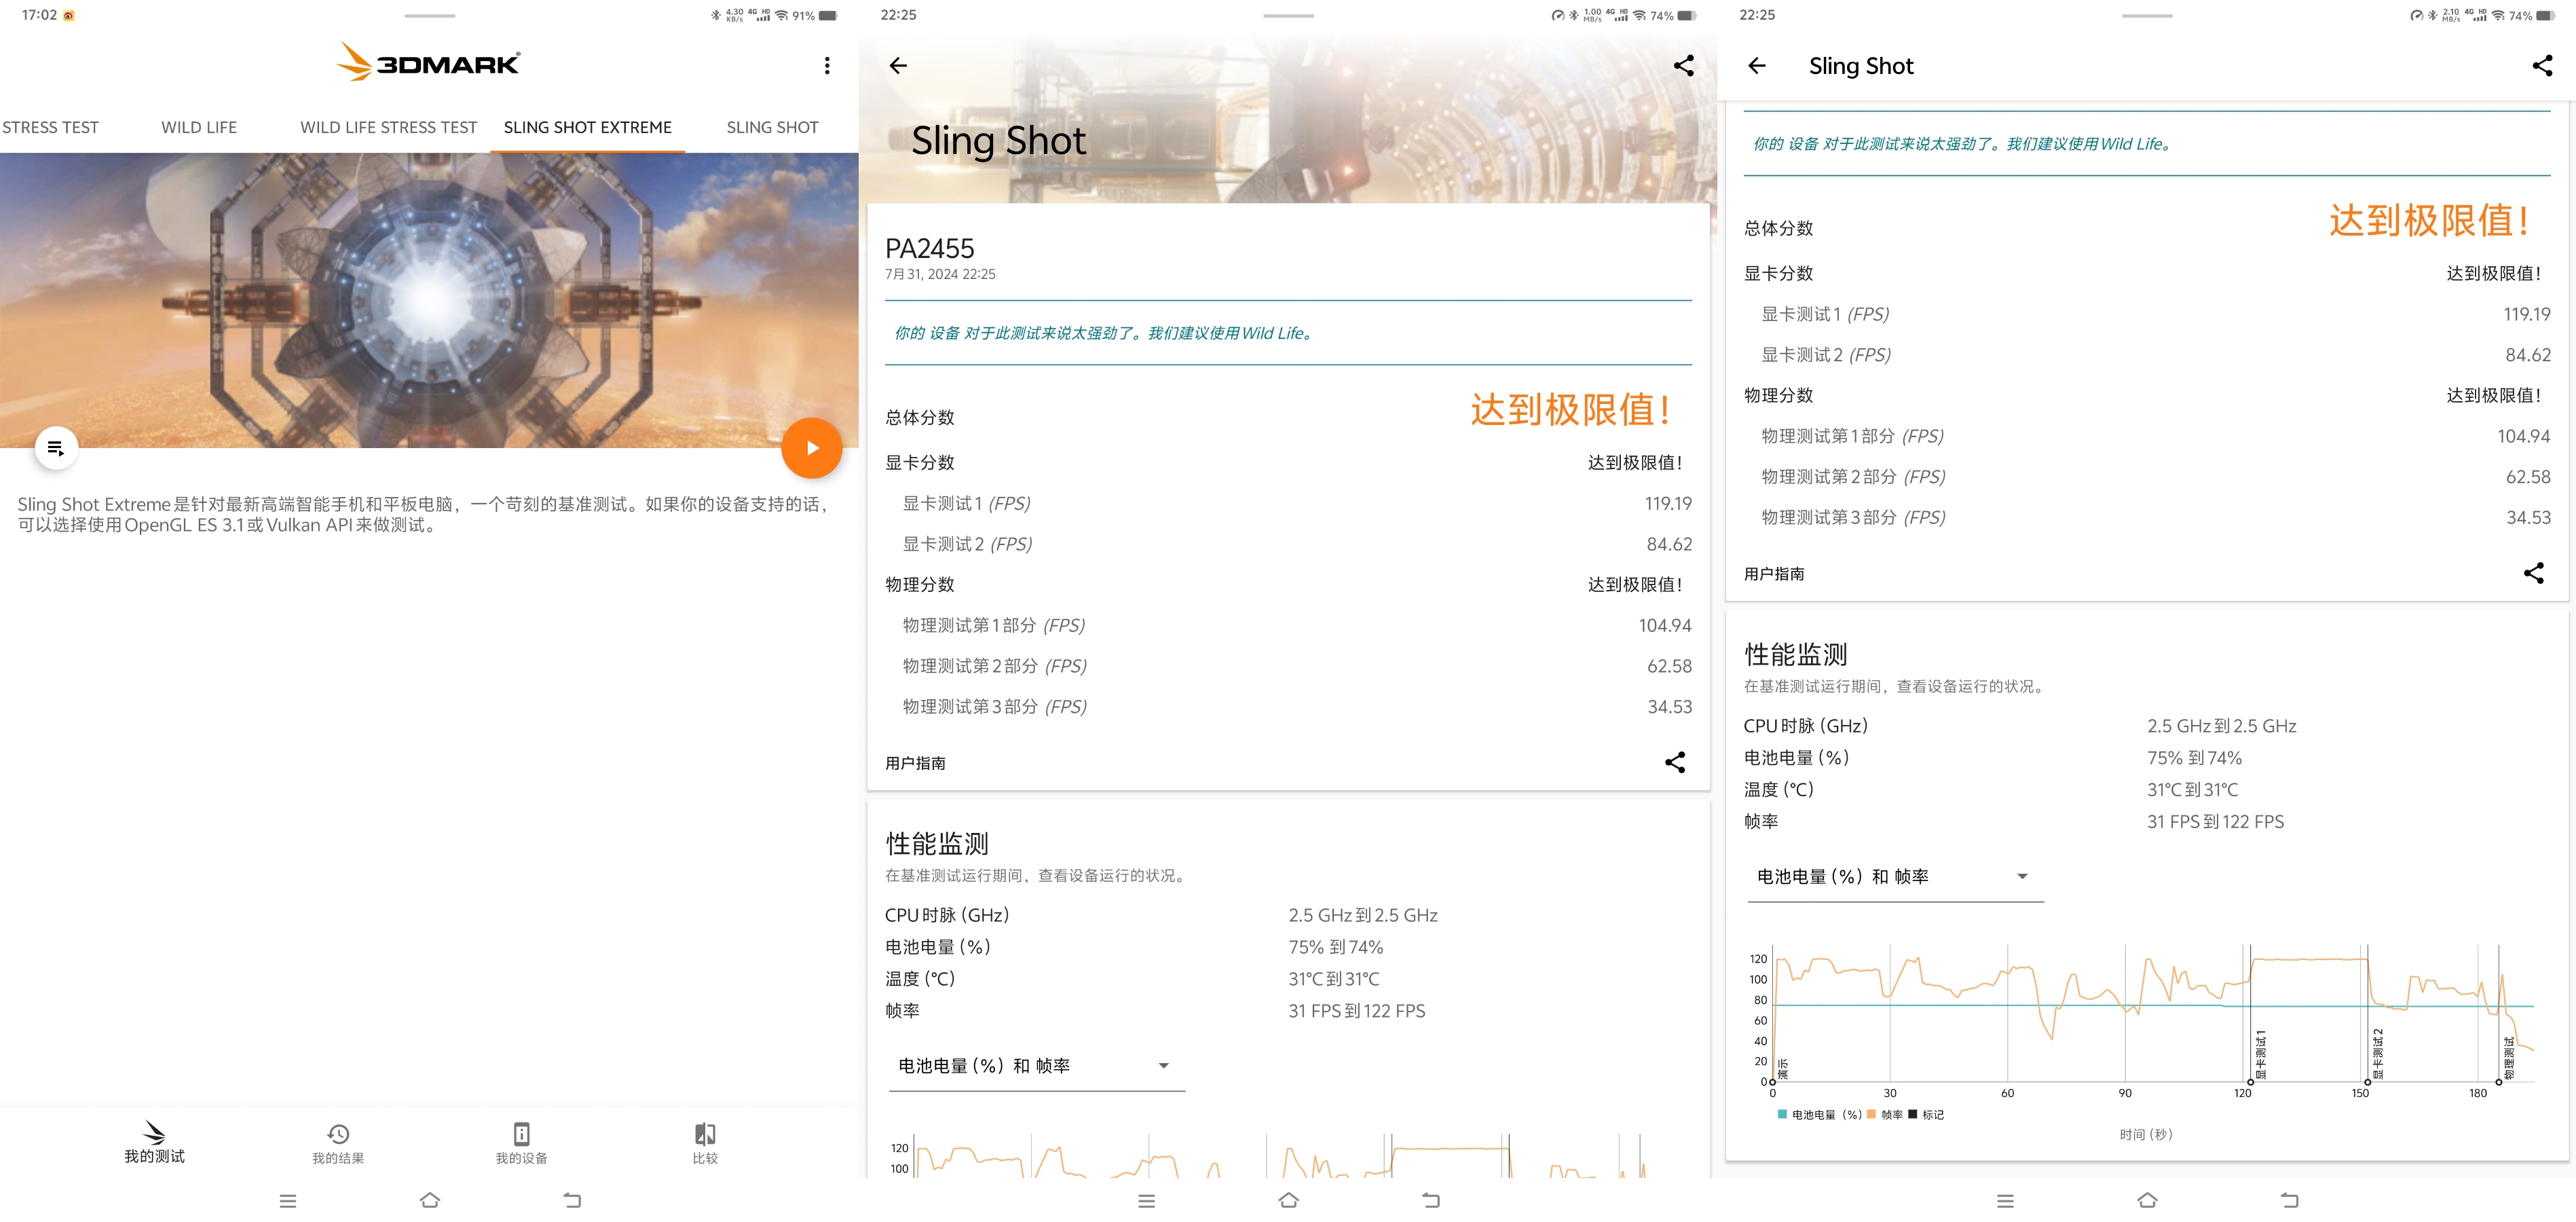Switch to the STRESS TEST tab
The image size is (2576, 1222).
50,127
